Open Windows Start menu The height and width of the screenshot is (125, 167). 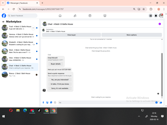tap(3, 116)
